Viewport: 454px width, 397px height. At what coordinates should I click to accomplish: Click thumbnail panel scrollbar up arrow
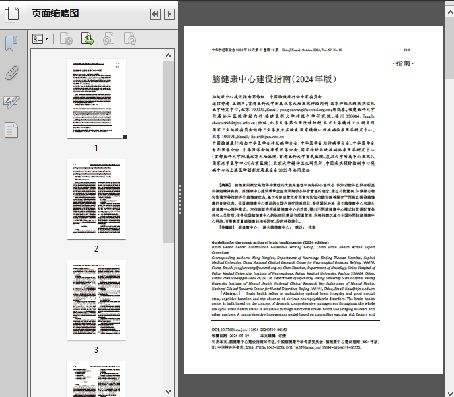point(169,56)
